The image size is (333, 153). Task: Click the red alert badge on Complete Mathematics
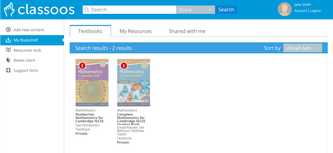coord(124,66)
